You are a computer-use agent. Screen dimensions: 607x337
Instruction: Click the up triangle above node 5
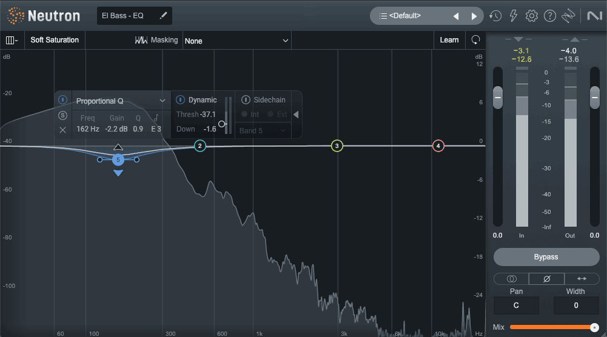coord(118,147)
